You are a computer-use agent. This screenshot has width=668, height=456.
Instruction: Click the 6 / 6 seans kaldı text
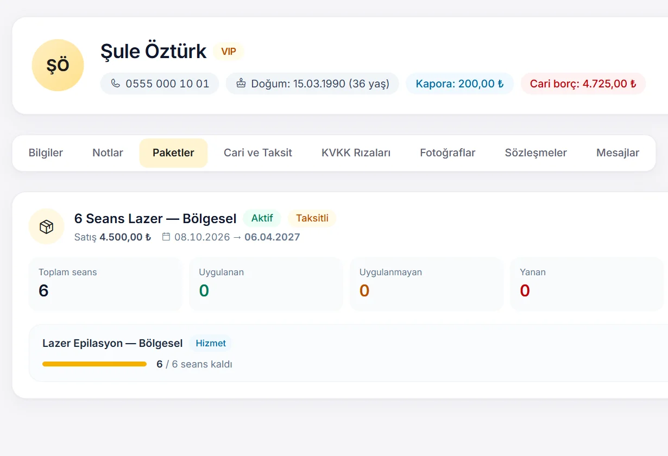click(194, 364)
